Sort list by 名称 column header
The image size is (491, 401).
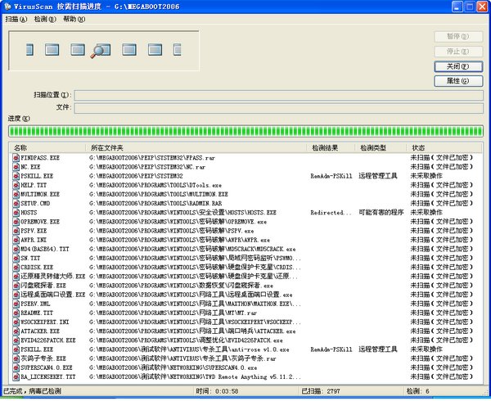point(47,146)
